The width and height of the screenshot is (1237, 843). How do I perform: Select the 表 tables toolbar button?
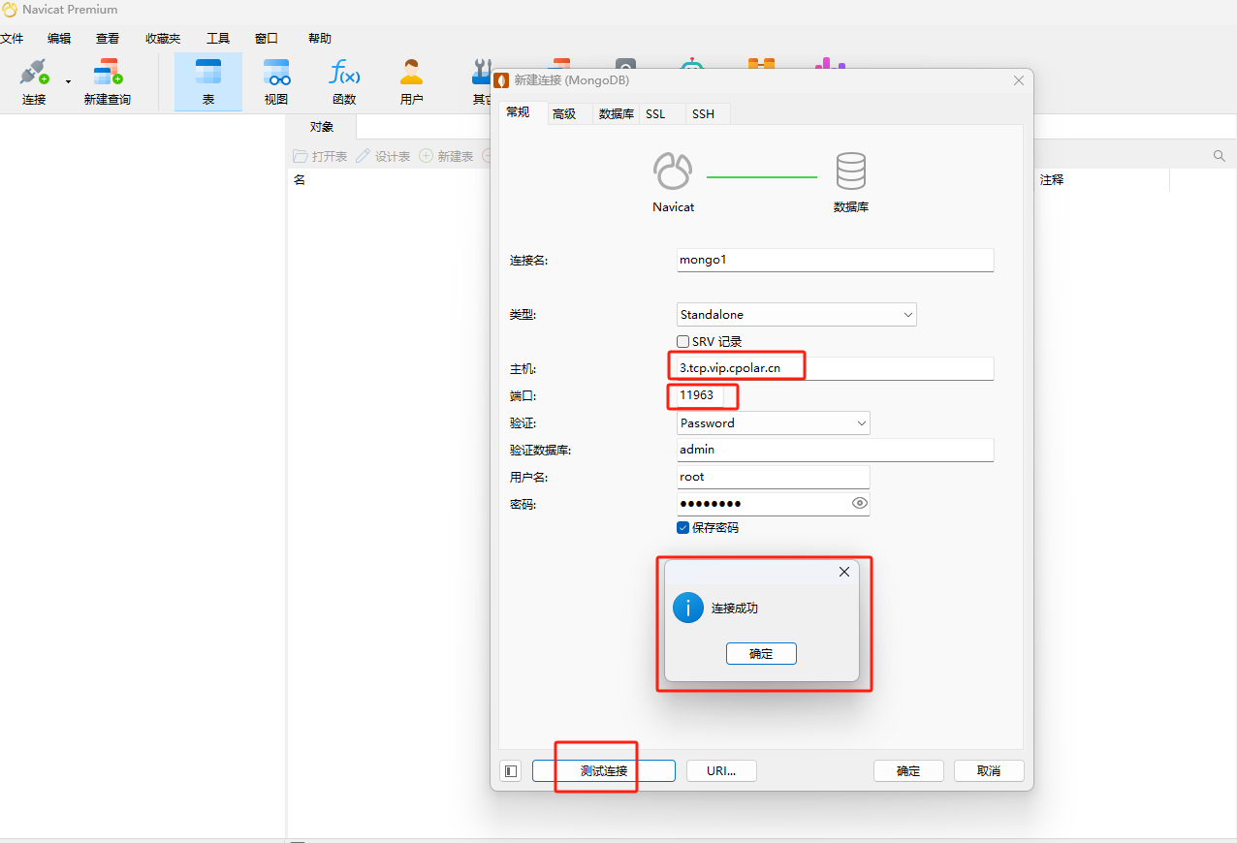point(208,81)
